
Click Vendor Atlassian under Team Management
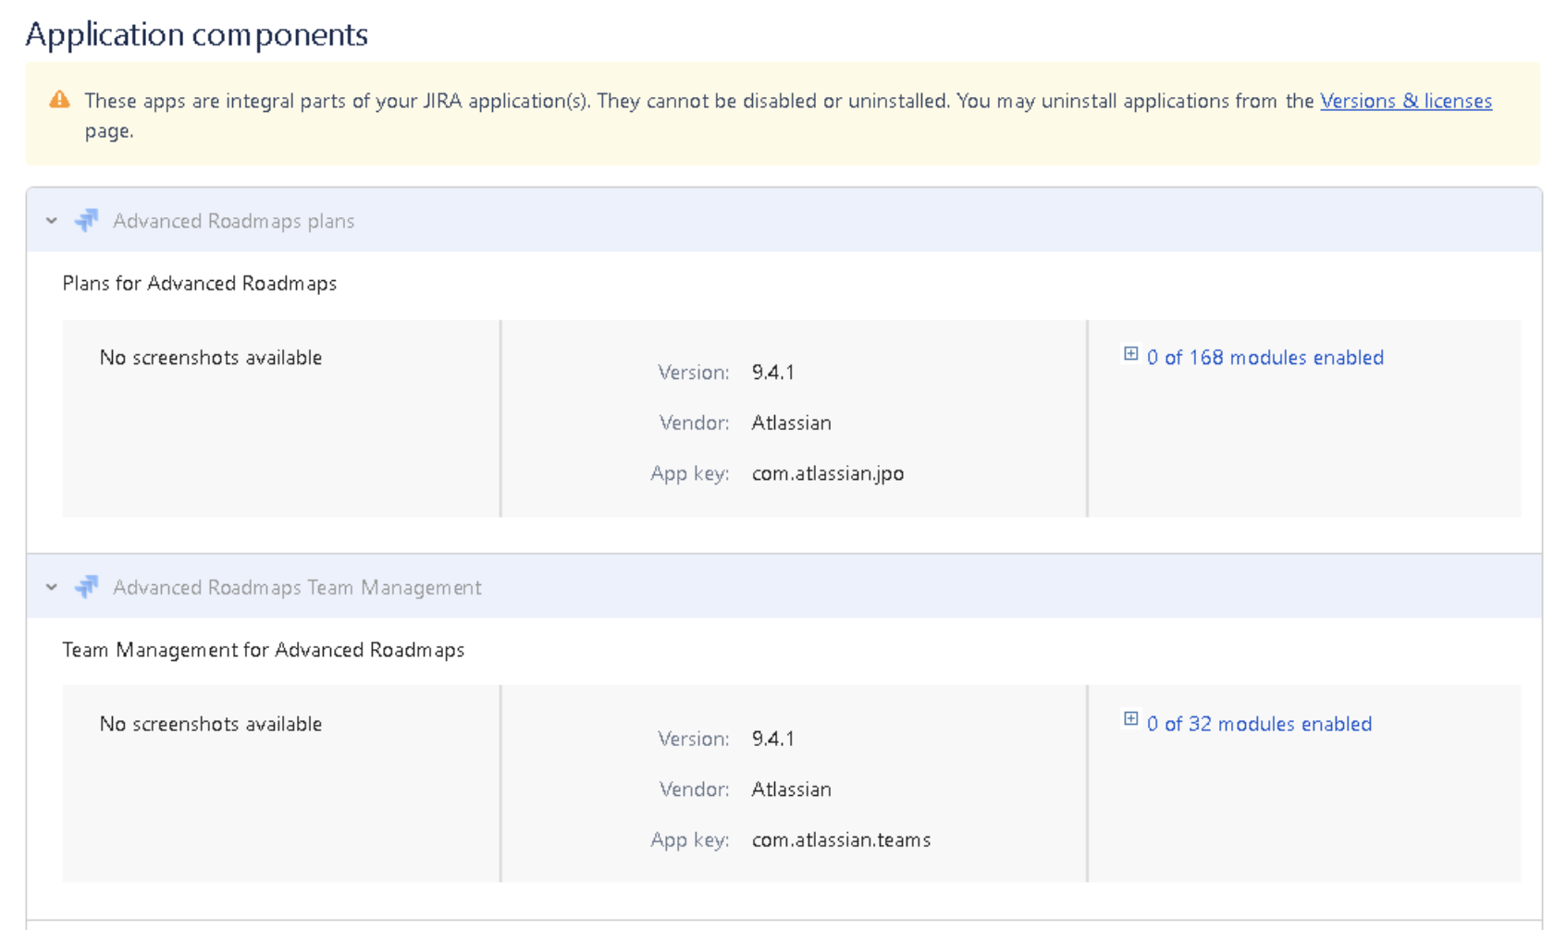pos(791,789)
